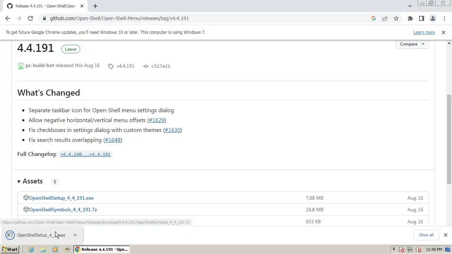Click the Assets count badge 5

(x=54, y=182)
